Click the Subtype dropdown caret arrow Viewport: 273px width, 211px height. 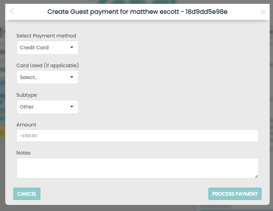click(x=72, y=107)
